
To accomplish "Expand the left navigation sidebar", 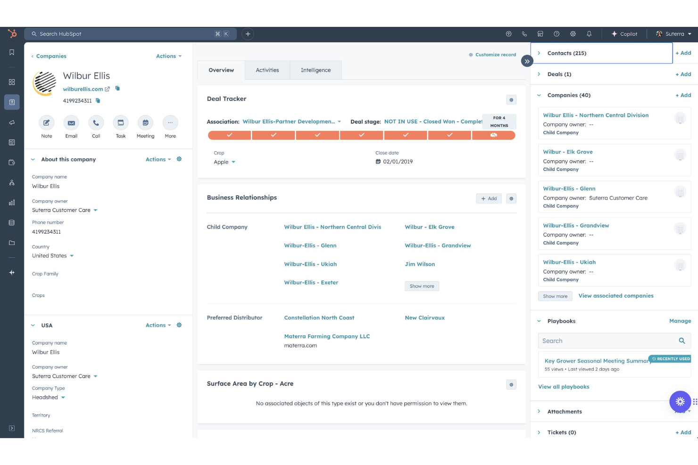I will pos(12,428).
